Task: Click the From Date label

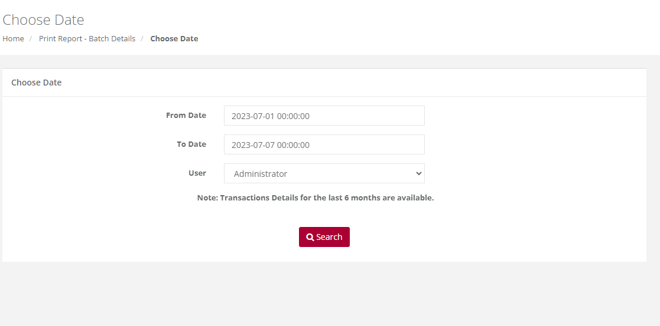Action: coord(186,115)
